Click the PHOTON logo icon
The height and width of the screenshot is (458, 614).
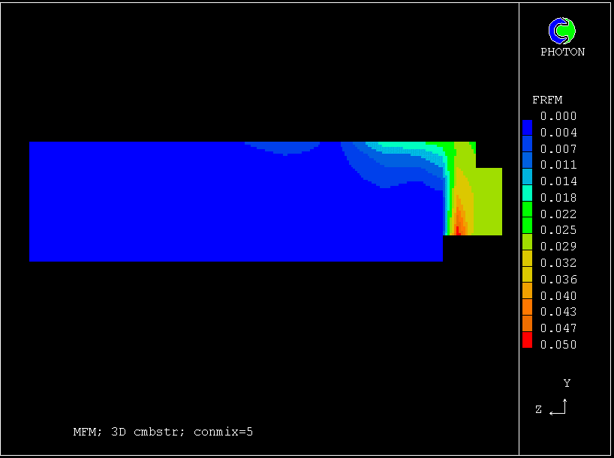pyautogui.click(x=562, y=31)
